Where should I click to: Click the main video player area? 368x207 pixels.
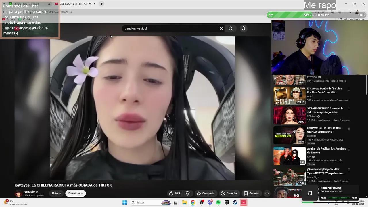142,108
